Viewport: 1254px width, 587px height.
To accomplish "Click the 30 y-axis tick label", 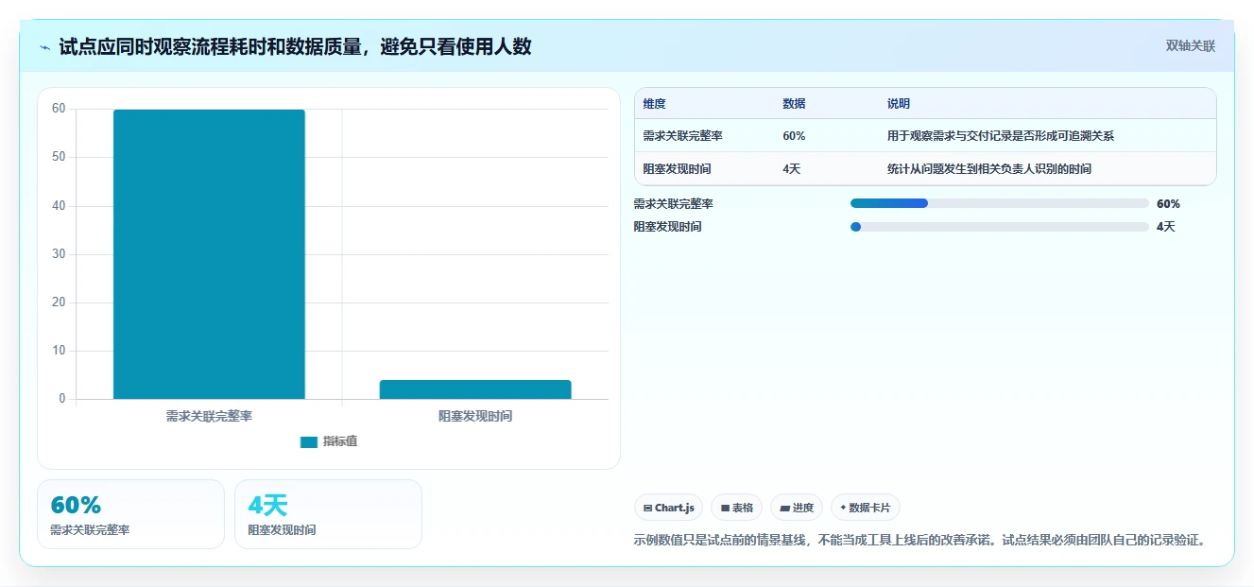I will (59, 254).
